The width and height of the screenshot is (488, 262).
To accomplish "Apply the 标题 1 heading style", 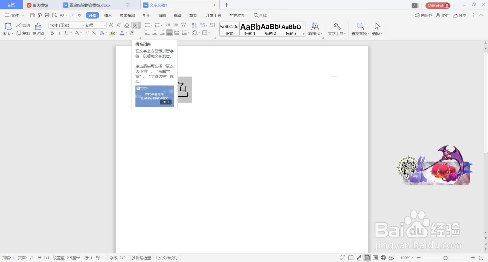I will click(x=250, y=29).
